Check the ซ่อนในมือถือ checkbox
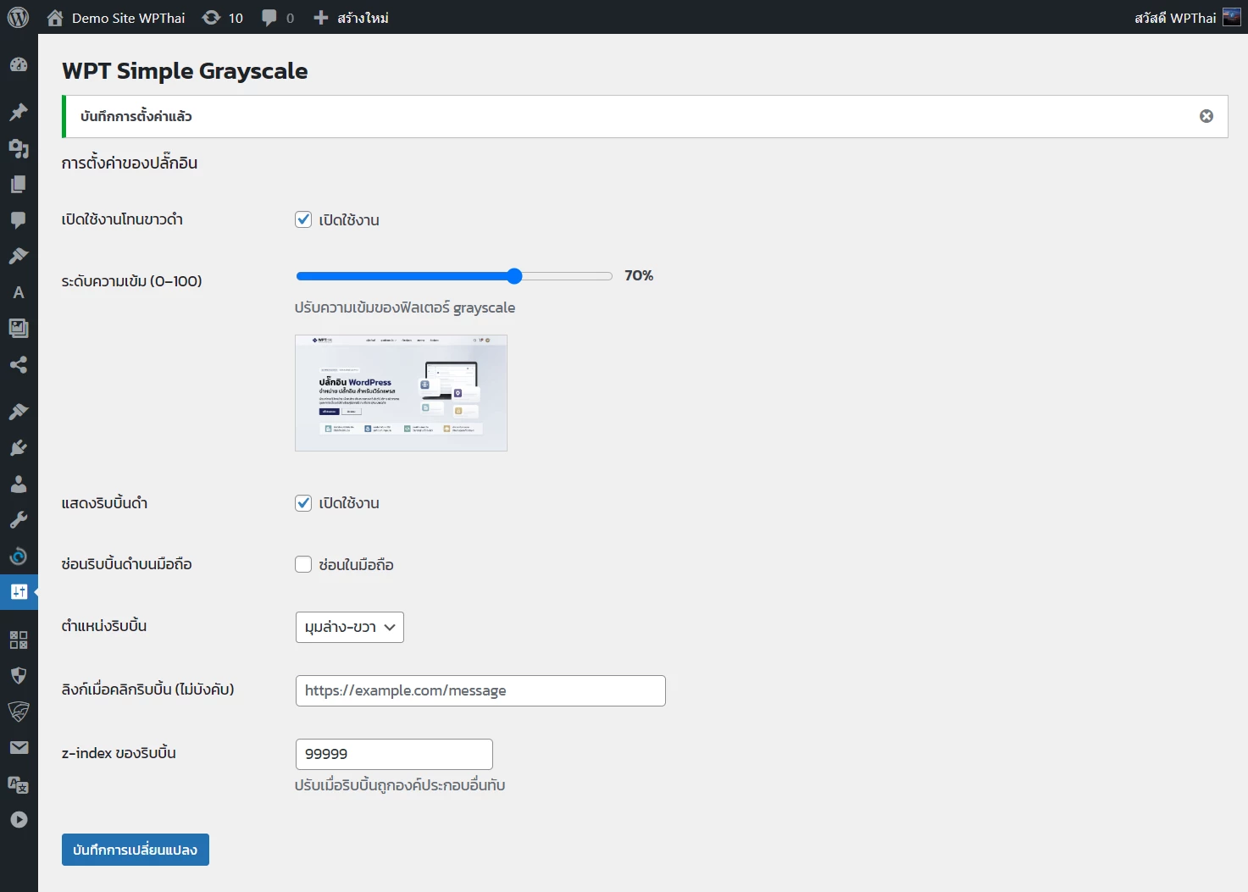This screenshot has height=892, width=1248. point(303,564)
